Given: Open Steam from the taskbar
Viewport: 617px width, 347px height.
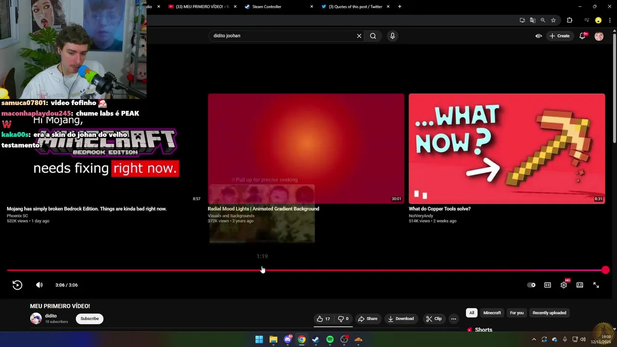Looking at the screenshot, I should point(316,339).
